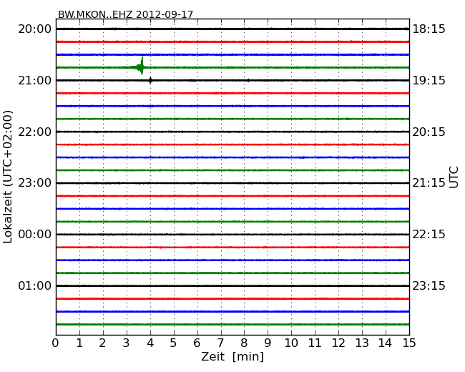The image size is (465, 372).
Task: Click the 20:15 UTC label
Action: tap(429, 132)
